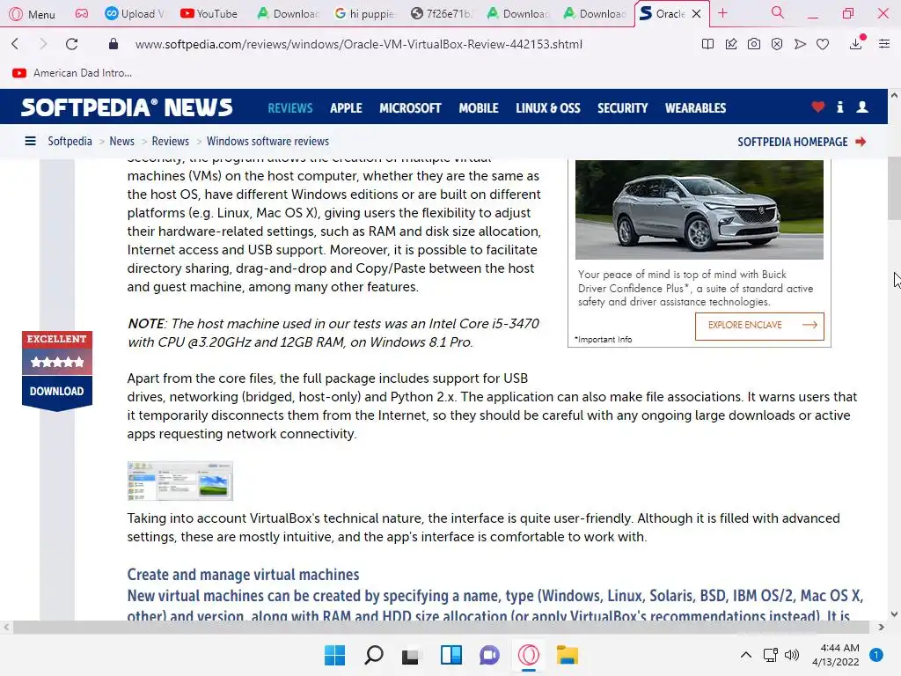Click the News breadcrumb link

point(121,142)
